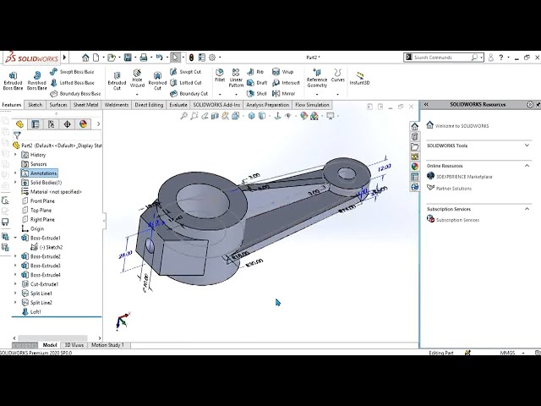Open the Curves tool
Screen dimensions: 541x406
coord(338,75)
